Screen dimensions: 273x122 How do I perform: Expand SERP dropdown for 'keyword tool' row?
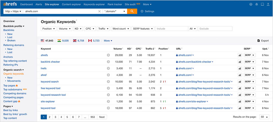(x=249, y=108)
